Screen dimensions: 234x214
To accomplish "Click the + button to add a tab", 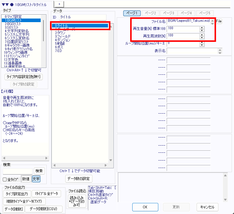I will click(x=59, y=3).
